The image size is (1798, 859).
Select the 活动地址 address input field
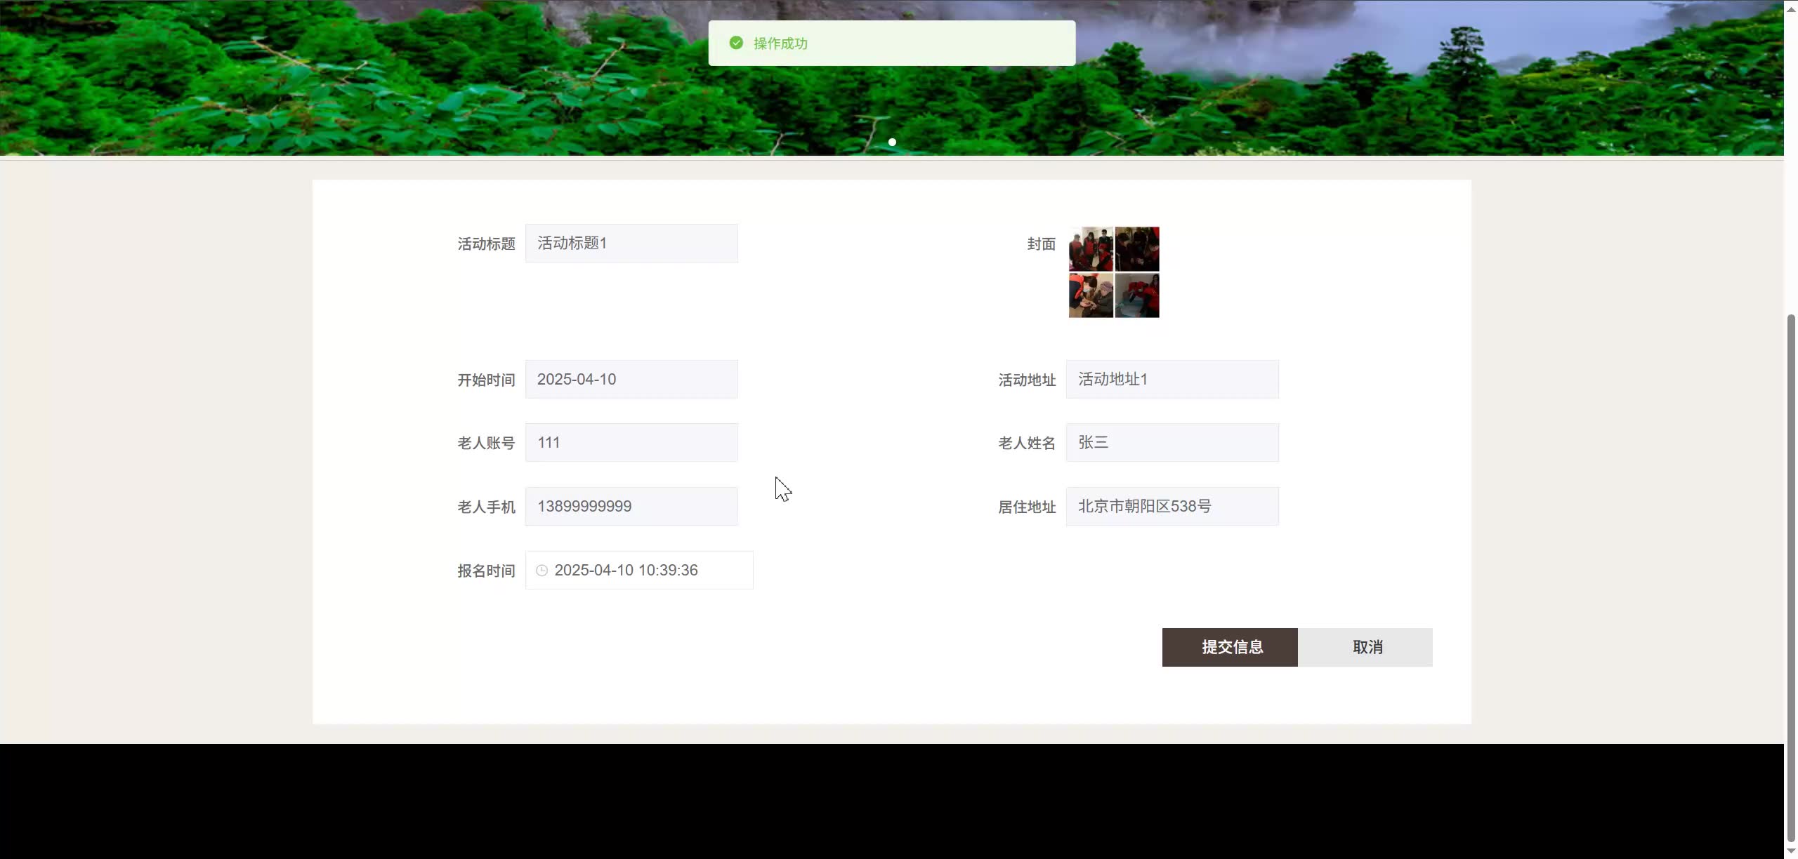pos(1172,379)
